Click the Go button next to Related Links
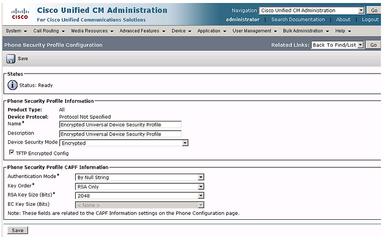This screenshot has height=237, width=387. [x=373, y=45]
